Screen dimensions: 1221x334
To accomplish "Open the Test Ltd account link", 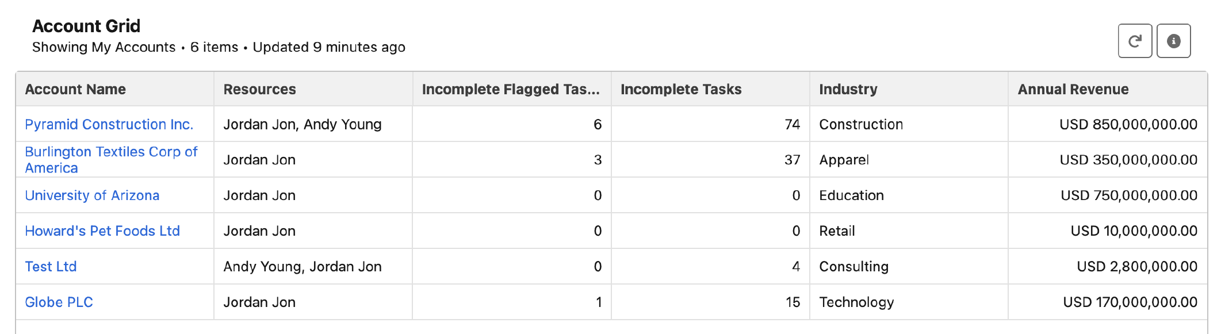I will pos(51,267).
